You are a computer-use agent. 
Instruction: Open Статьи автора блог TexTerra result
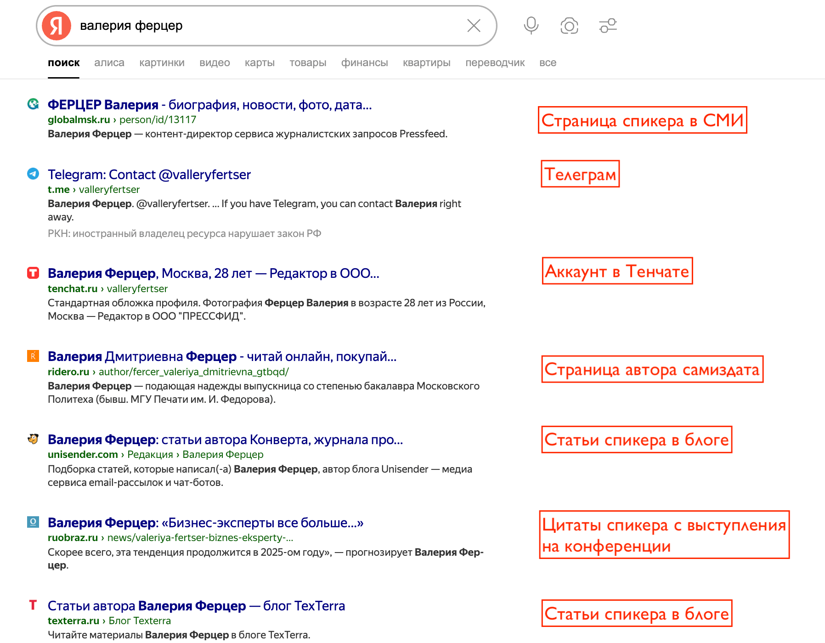point(196,606)
